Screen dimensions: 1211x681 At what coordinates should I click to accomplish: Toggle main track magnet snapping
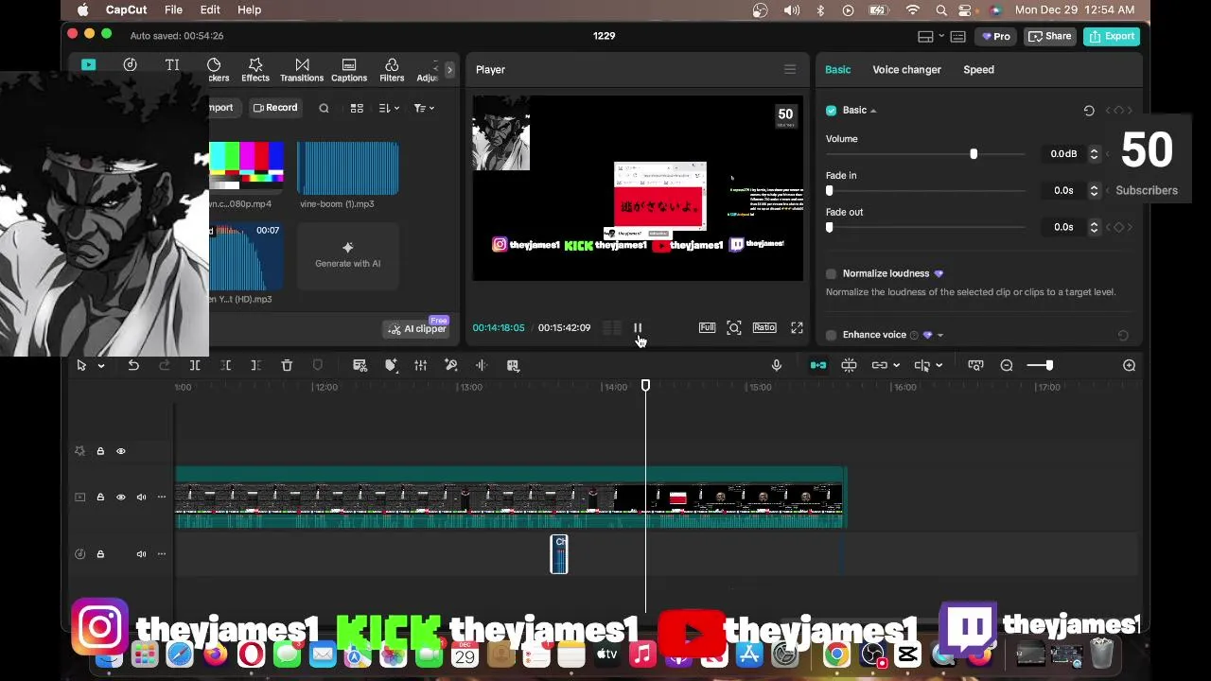pos(818,365)
